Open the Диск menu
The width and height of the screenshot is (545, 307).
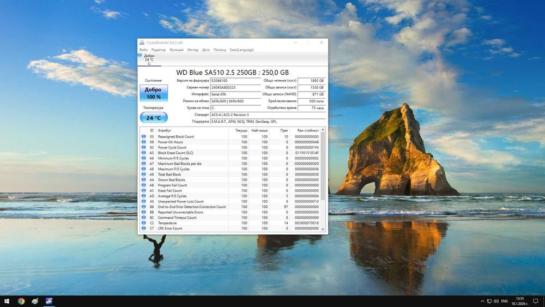pyautogui.click(x=206, y=50)
